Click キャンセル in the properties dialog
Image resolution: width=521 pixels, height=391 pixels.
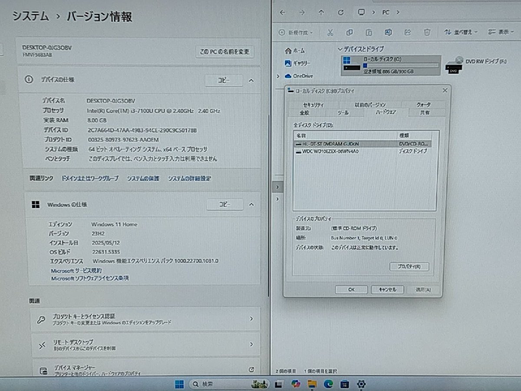[387, 290]
